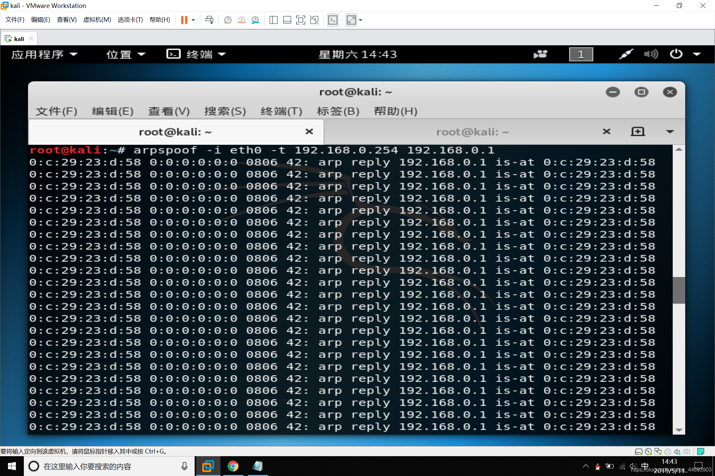Open terminal 搜索(S) menu
Image resolution: width=715 pixels, height=476 pixels.
click(225, 111)
